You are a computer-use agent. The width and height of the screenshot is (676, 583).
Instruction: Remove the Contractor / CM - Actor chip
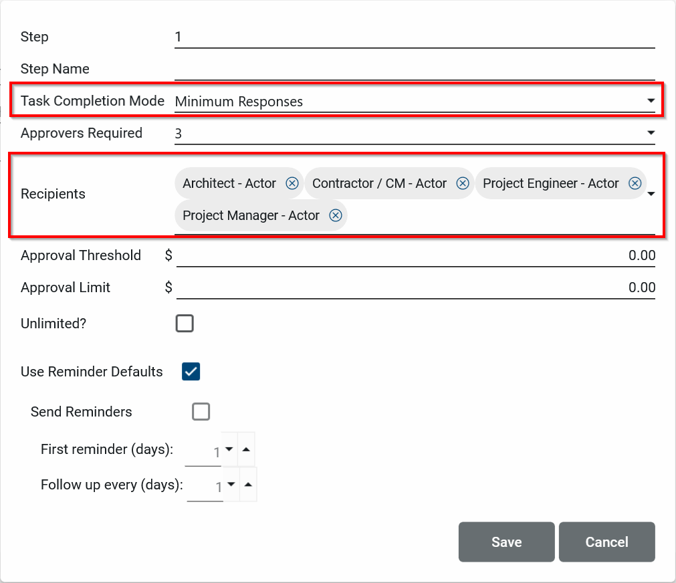pyautogui.click(x=462, y=183)
